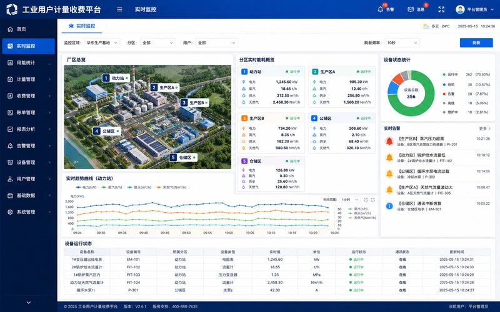Toggle 蒸汽(t/h) series in top trend legend
Viewport: 500px width, 312px height.
[x=112, y=188]
